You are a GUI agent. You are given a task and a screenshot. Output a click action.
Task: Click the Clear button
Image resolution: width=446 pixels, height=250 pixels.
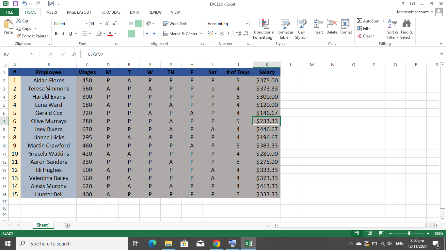pos(366,36)
